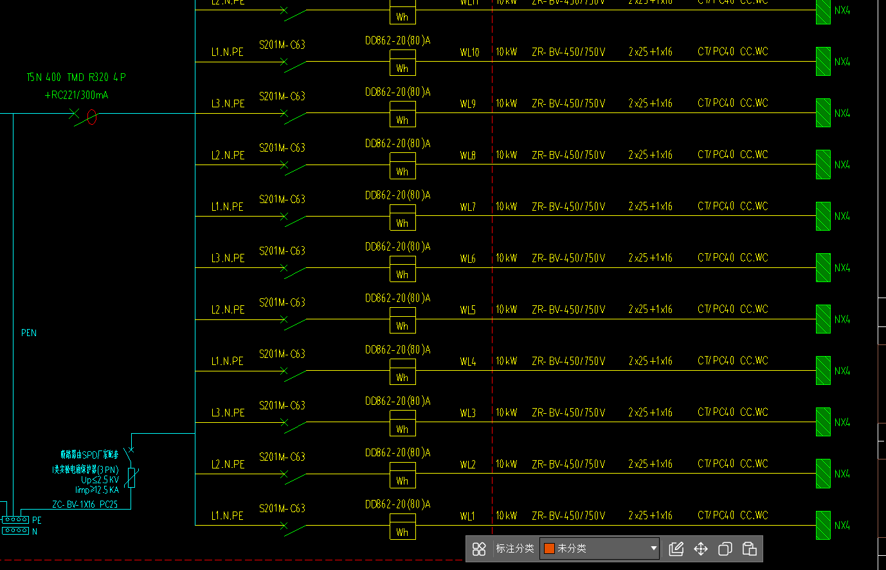886x570 pixels.
Task: Click the DD862-20(80)A meter label on WL3
Action: point(398,401)
